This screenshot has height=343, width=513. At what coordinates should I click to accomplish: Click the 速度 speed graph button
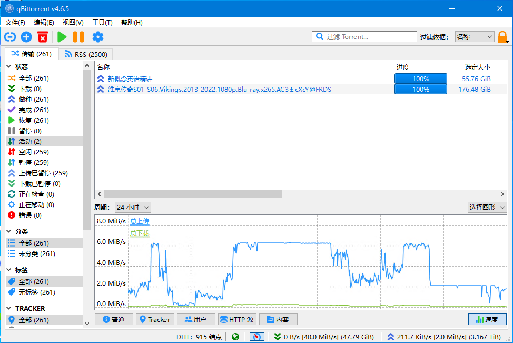[487, 319]
